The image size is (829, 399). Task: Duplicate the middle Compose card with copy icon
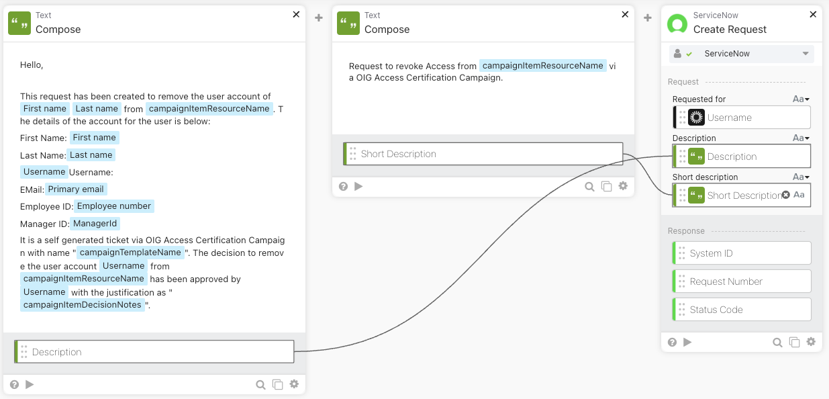606,187
